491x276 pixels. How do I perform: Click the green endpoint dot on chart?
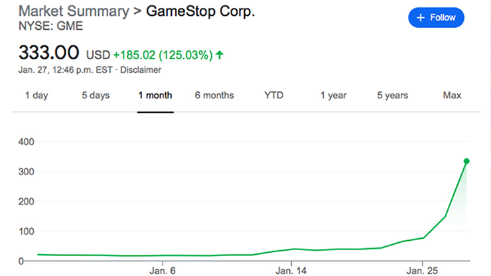click(x=466, y=161)
